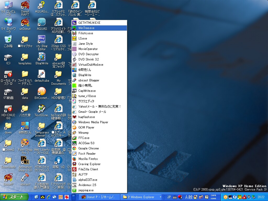This screenshot has height=201, width=268.
Task: Select the DonutP desktop shortcut
Action: [x=8, y=180]
